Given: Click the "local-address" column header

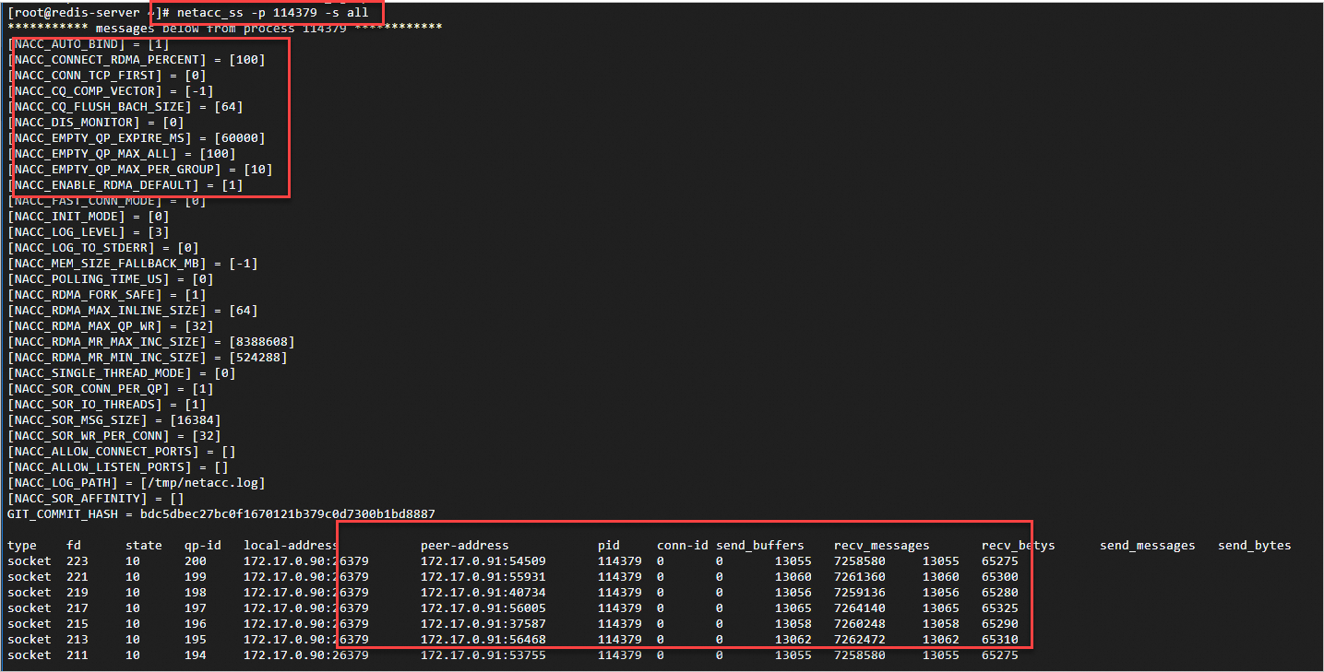Looking at the screenshot, I should tap(292, 546).
